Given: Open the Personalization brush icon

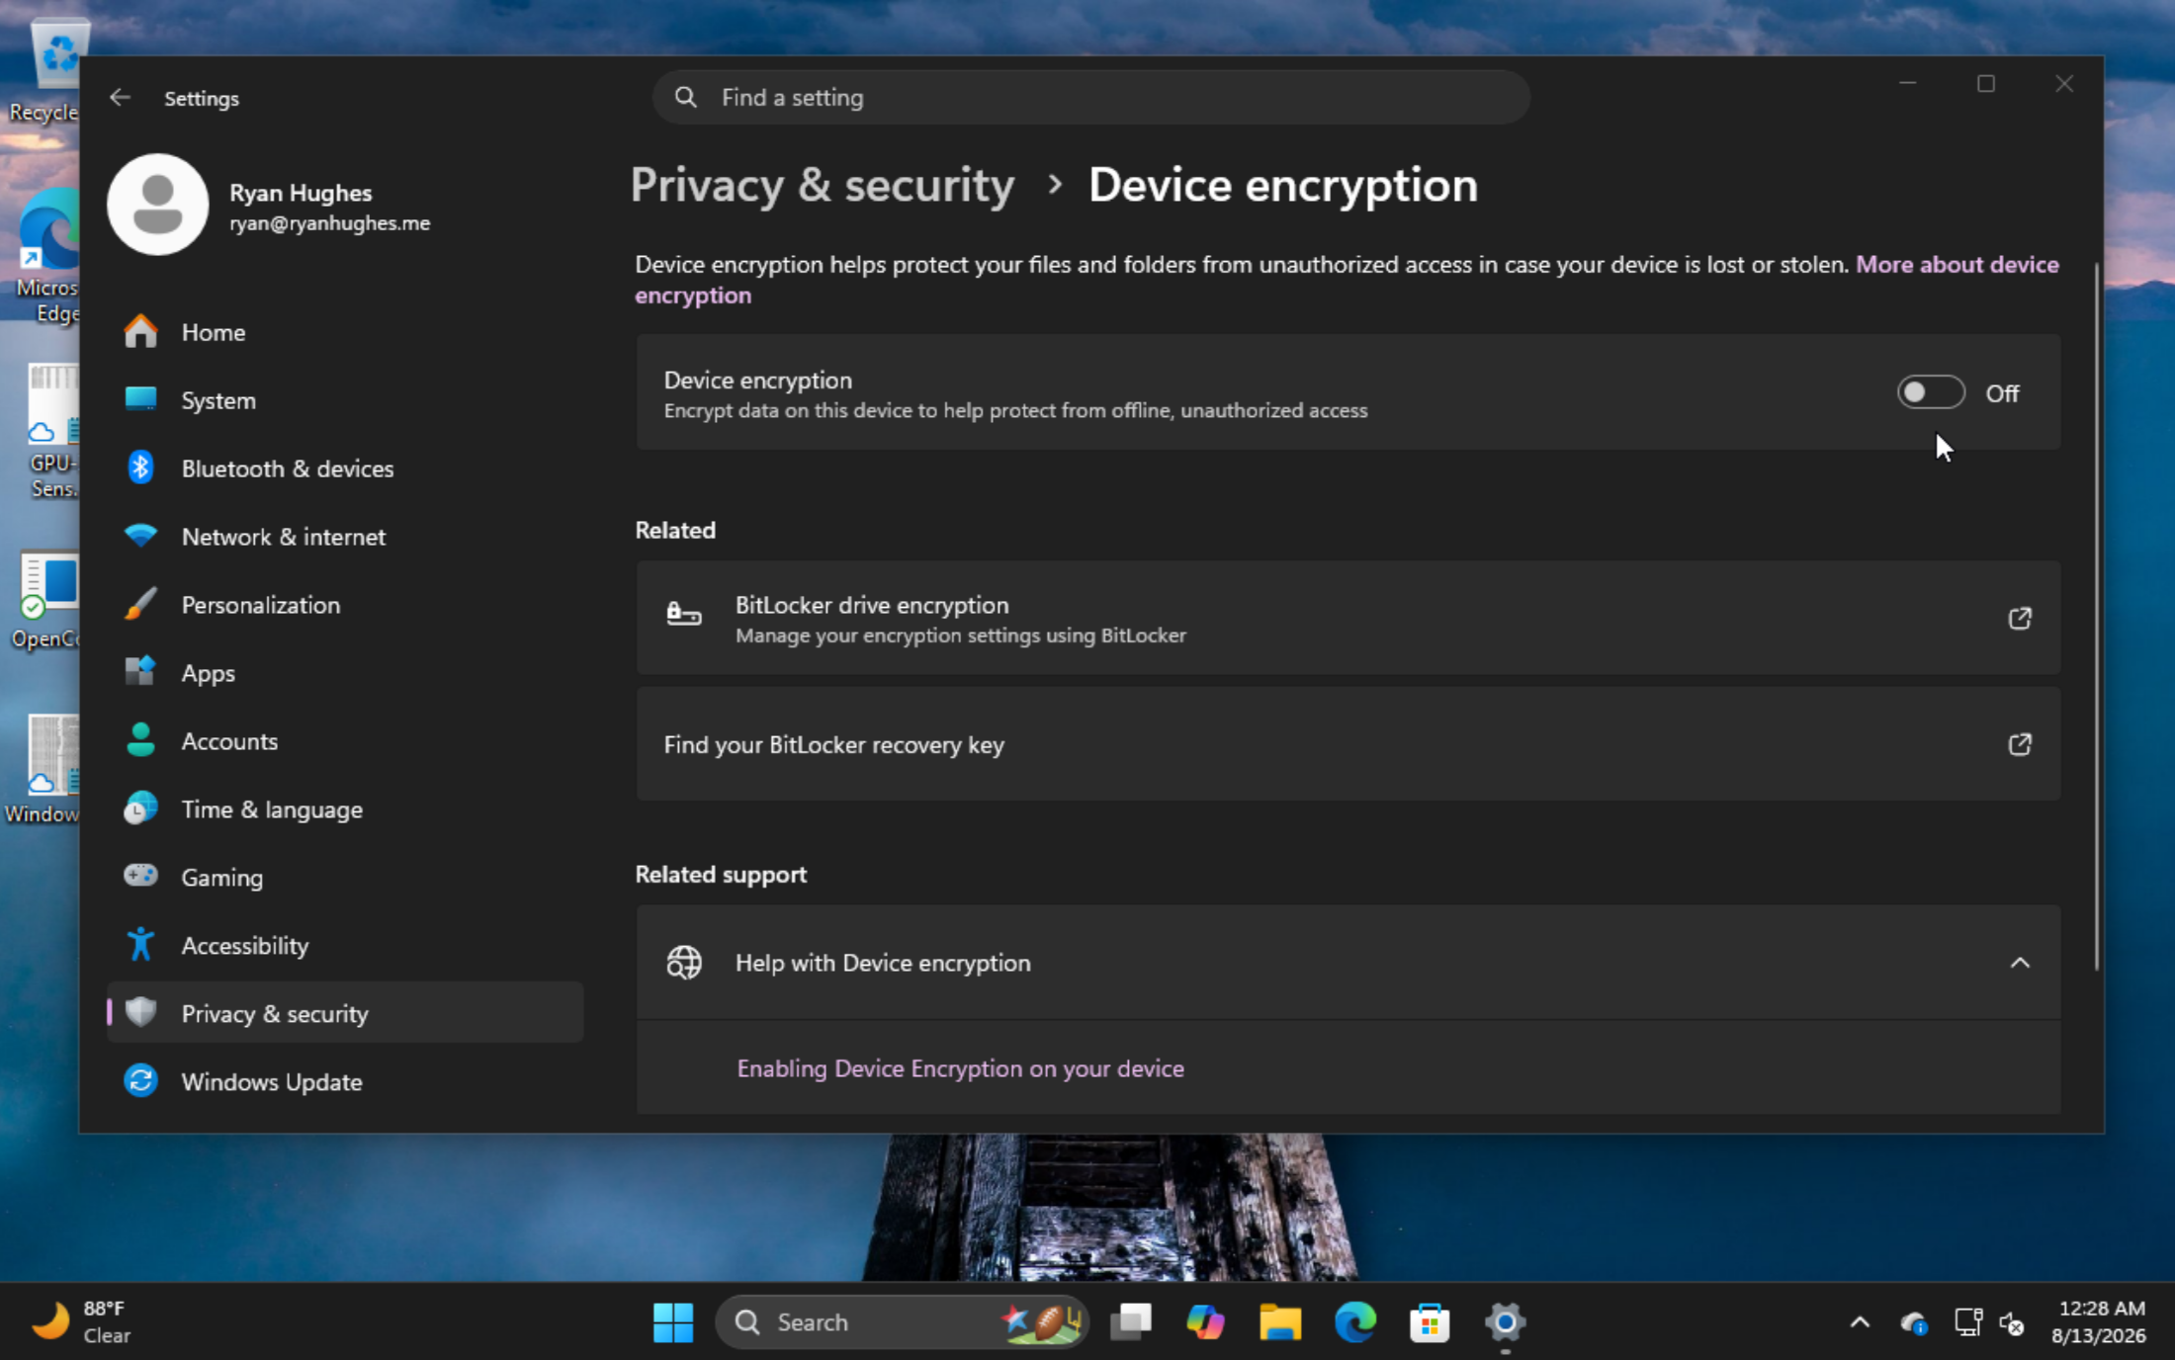Looking at the screenshot, I should pos(140,604).
